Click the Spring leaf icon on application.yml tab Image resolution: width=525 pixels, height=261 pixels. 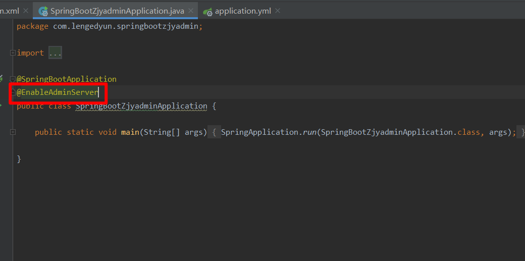coord(208,12)
